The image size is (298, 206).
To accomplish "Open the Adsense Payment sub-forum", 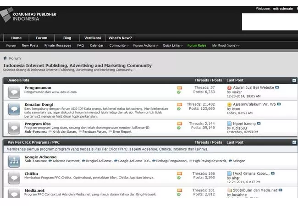I will click(x=66, y=161).
